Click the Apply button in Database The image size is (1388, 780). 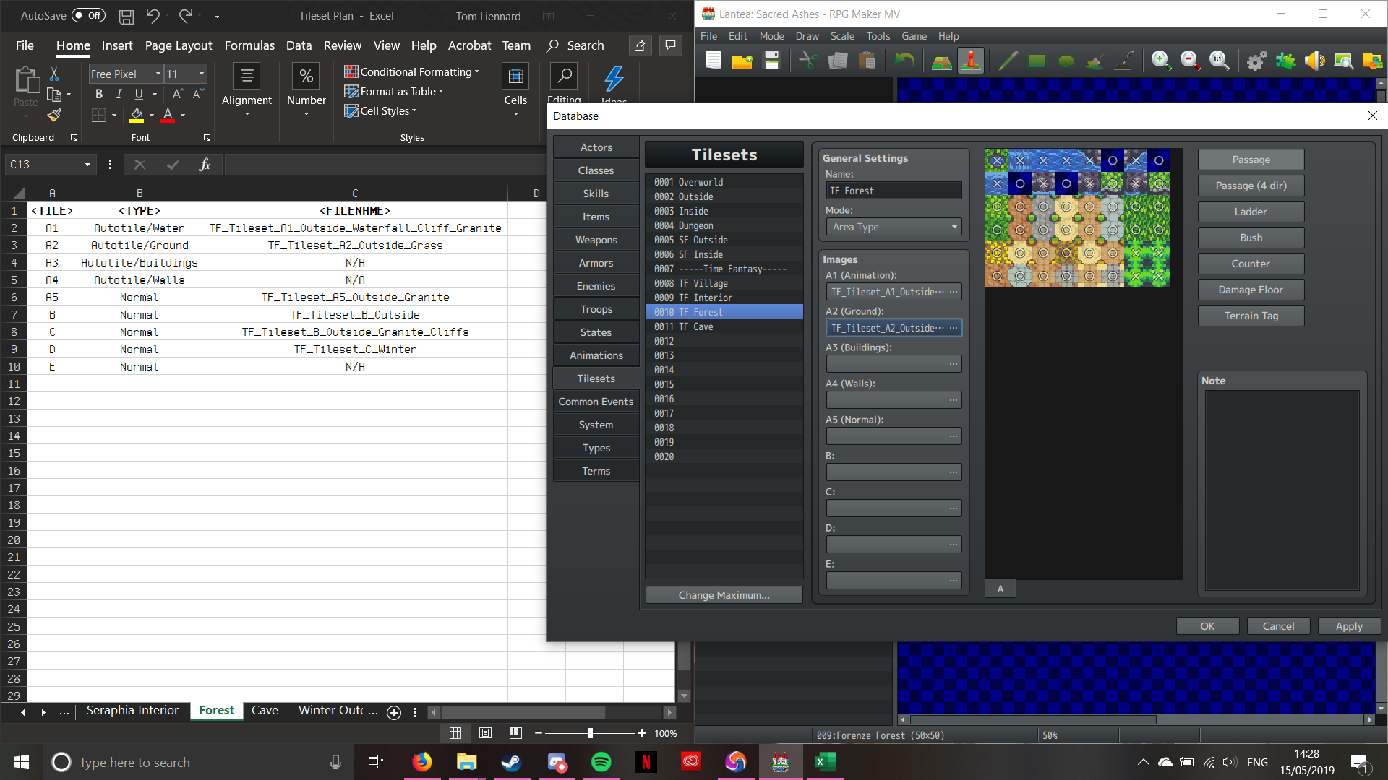pyautogui.click(x=1348, y=626)
